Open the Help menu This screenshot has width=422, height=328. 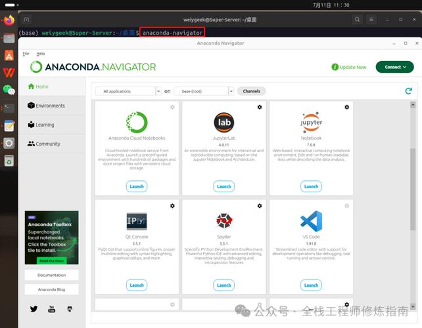(x=41, y=54)
